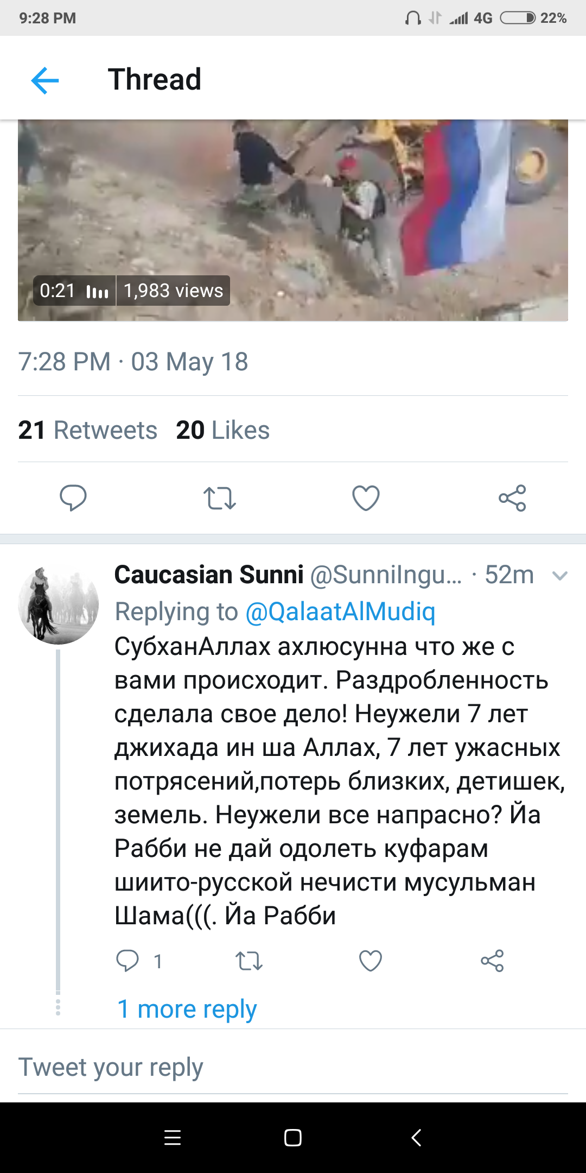The width and height of the screenshot is (586, 1173).
Task: Like Caucasian Sunni's reply
Action: coord(371,961)
